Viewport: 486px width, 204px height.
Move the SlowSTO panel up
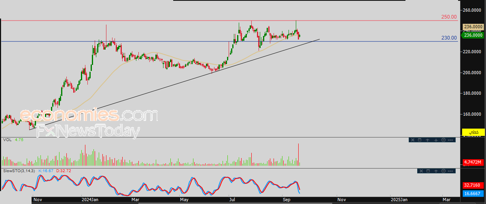[x=436, y=171]
